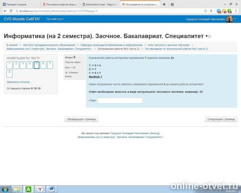Open Русский (ru) language dropdown
Viewport: 241px width, 193px height.
(55, 19)
